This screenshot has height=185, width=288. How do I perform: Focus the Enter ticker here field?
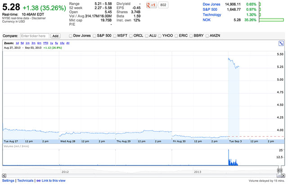point(35,36)
